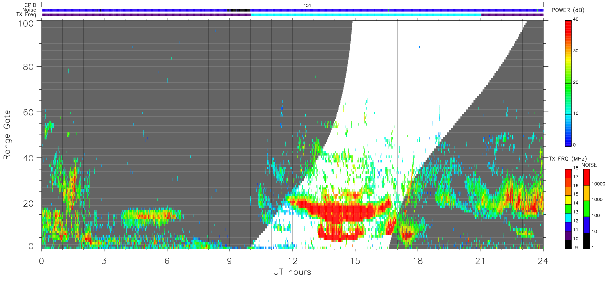Click the green swatch of the NOISE legend
This screenshot has width=611, height=282.
click(586, 209)
